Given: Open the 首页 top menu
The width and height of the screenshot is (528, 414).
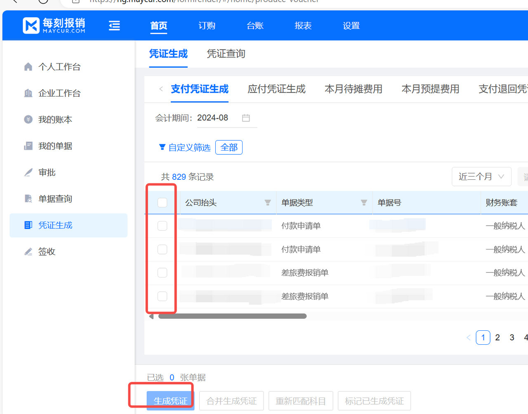Looking at the screenshot, I should pyautogui.click(x=159, y=26).
